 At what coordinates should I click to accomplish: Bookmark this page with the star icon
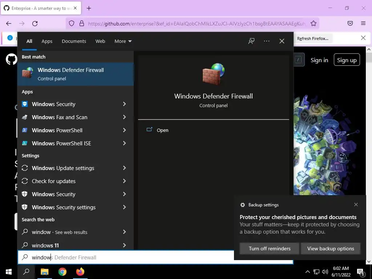coord(314,23)
